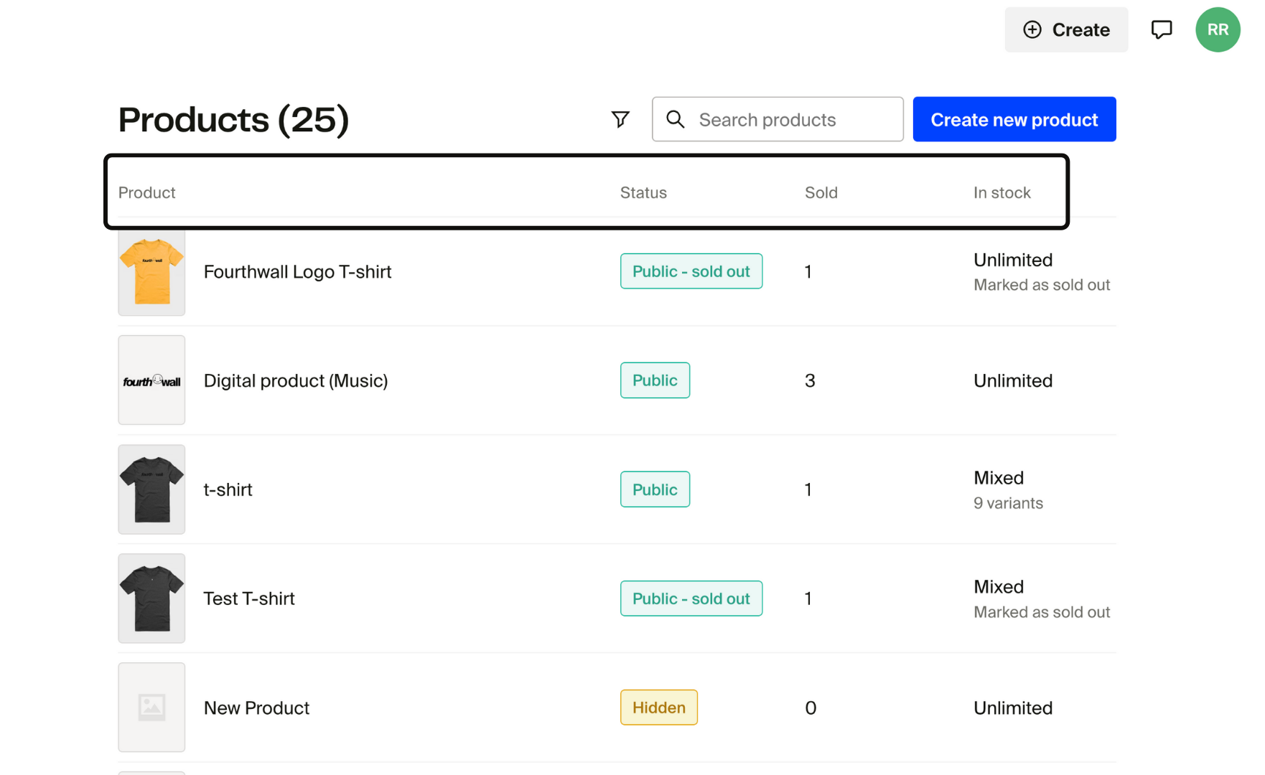Select the Digital product (Music) logo thumbnail
1265x775 pixels.
pyautogui.click(x=151, y=380)
